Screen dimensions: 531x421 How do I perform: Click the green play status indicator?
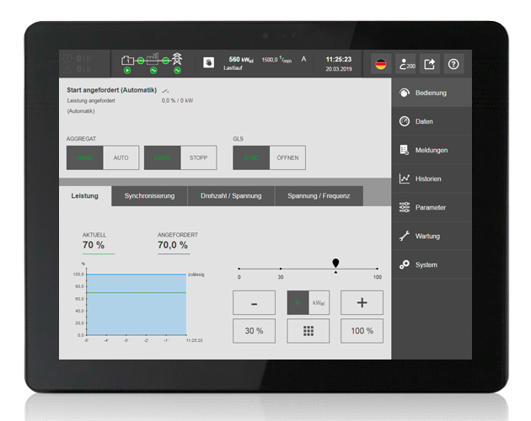pyautogui.click(x=127, y=71)
